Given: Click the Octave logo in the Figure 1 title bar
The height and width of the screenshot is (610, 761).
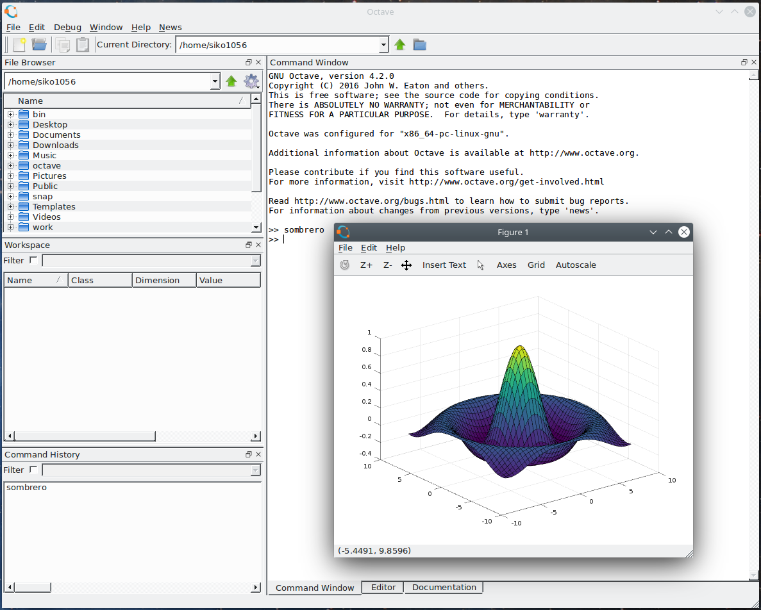Looking at the screenshot, I should click(343, 232).
